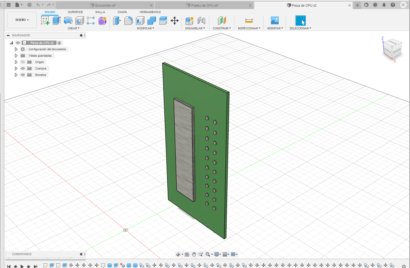Select the Pan hand tool
This screenshot has width=410, height=268.
[x=194, y=254]
